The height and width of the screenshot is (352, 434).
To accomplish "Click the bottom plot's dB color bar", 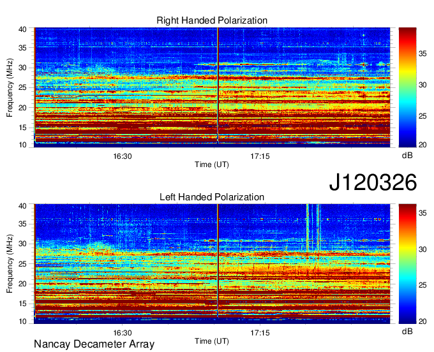I will [x=407, y=264].
